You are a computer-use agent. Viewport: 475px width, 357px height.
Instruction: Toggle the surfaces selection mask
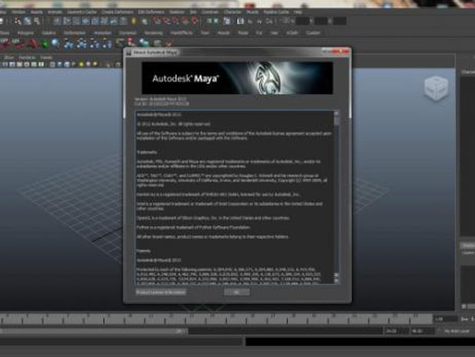tap(86, 21)
